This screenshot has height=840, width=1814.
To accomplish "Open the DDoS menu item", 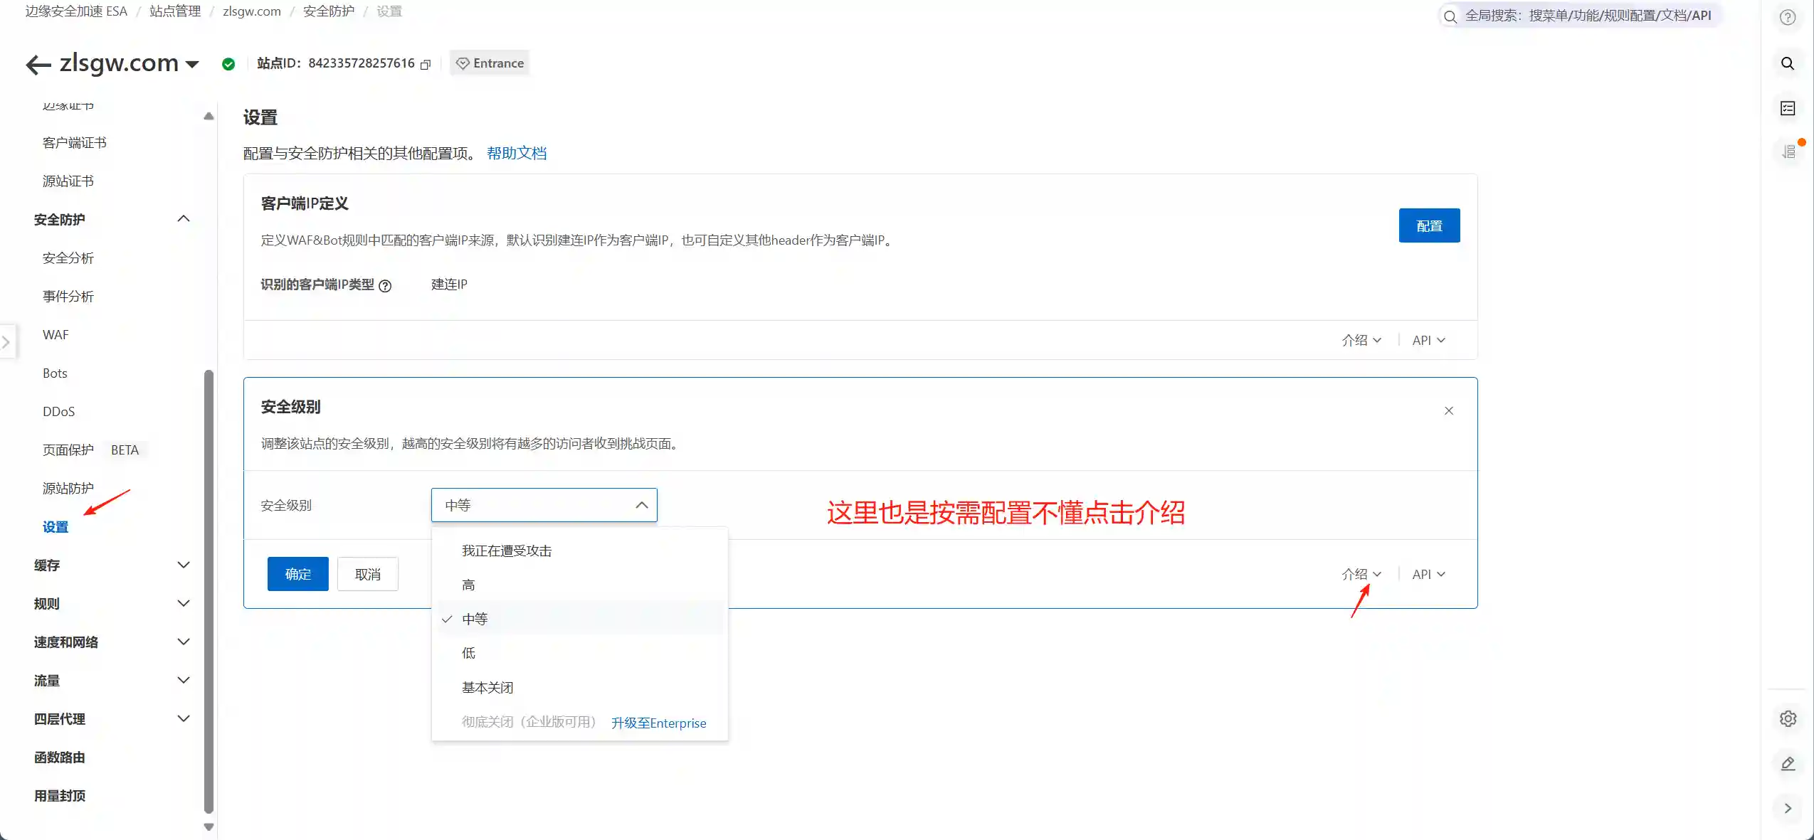I will 58,411.
